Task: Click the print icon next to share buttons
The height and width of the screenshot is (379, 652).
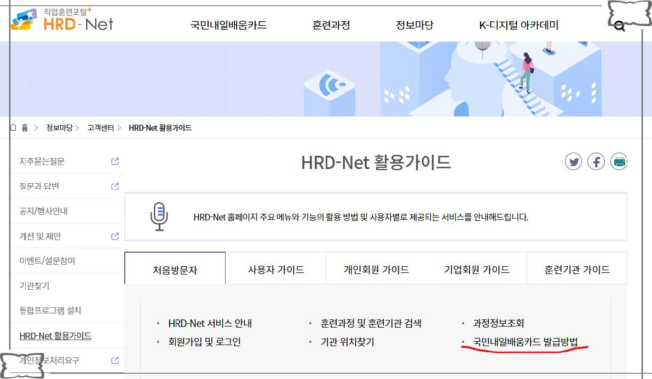Action: tap(618, 161)
